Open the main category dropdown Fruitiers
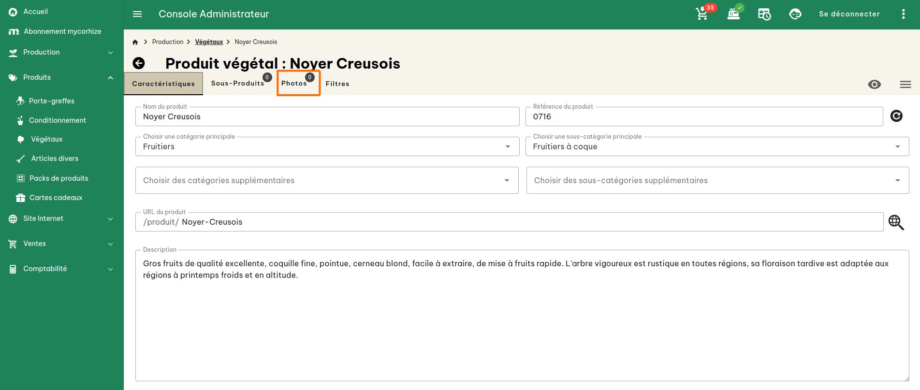920x390 pixels. click(327, 146)
